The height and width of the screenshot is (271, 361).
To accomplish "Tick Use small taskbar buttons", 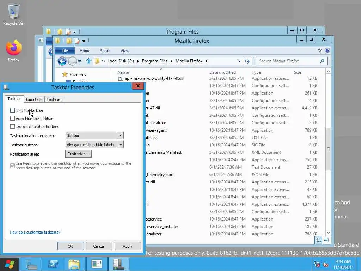I will 12,127.
